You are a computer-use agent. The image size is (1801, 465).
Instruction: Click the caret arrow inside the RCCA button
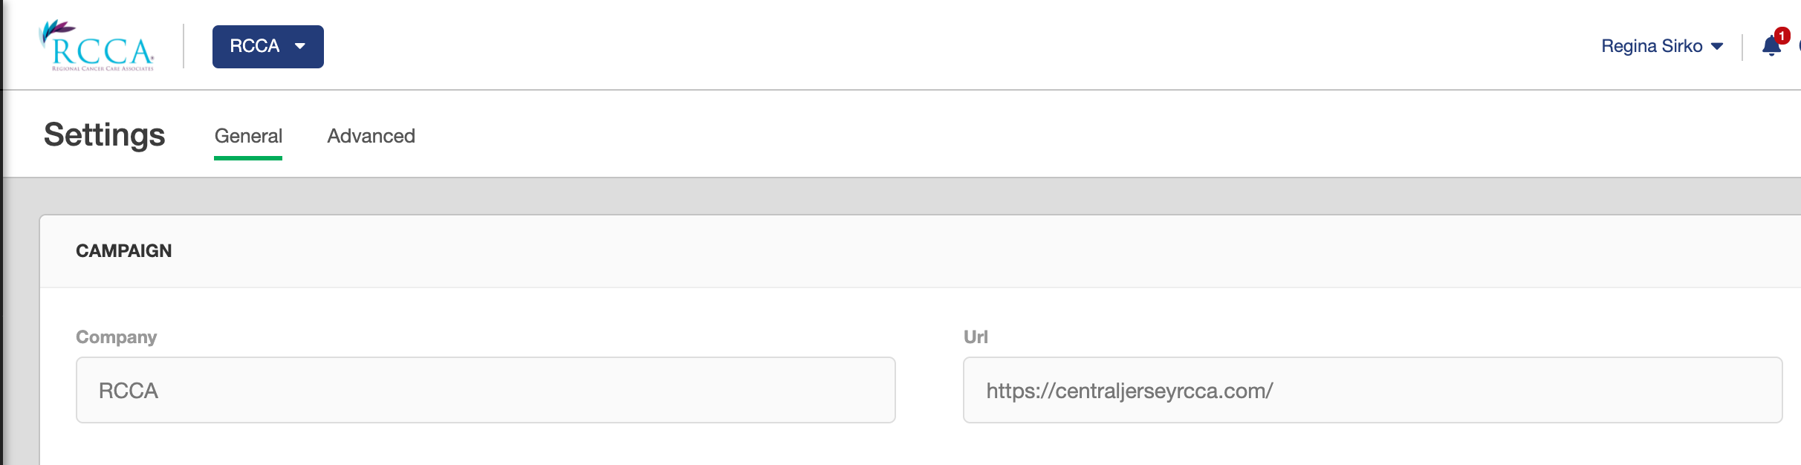(x=300, y=46)
